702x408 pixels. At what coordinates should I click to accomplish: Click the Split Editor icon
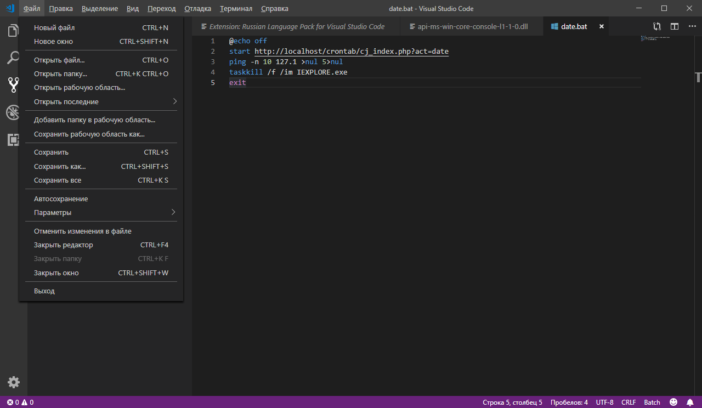tap(675, 26)
